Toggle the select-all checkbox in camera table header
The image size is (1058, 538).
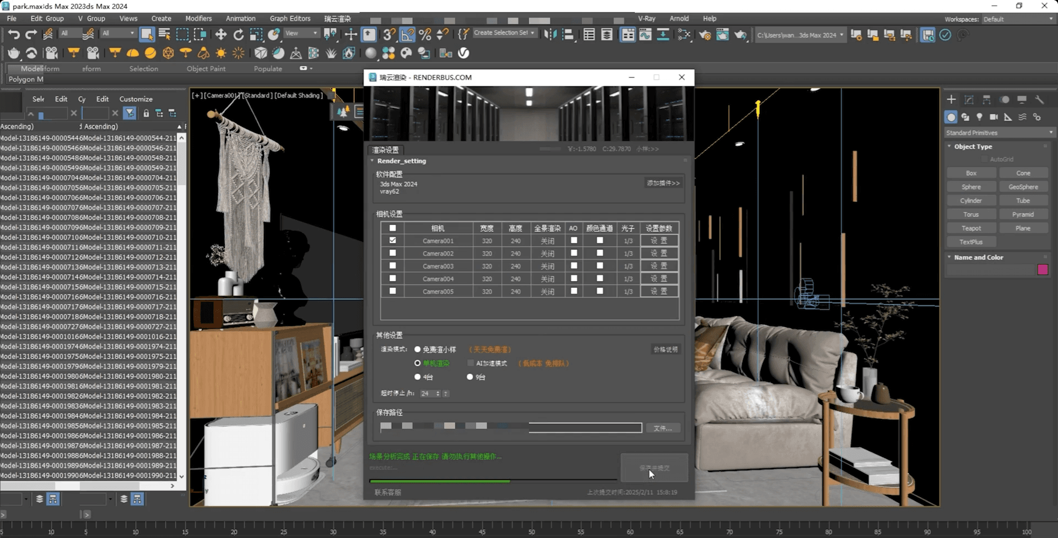[x=392, y=228]
